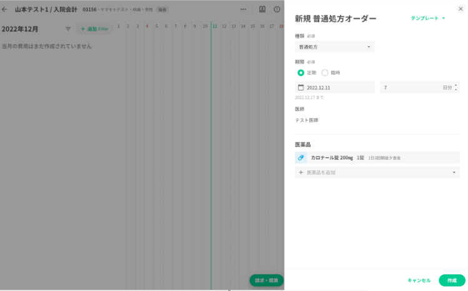
Task: Open the date field 2022.12.11
Action: pyautogui.click(x=334, y=87)
